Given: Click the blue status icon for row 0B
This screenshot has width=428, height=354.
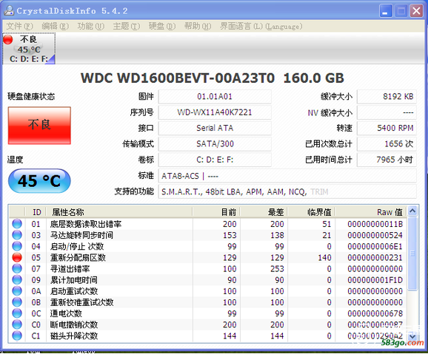Looking at the screenshot, I should 17,302.
